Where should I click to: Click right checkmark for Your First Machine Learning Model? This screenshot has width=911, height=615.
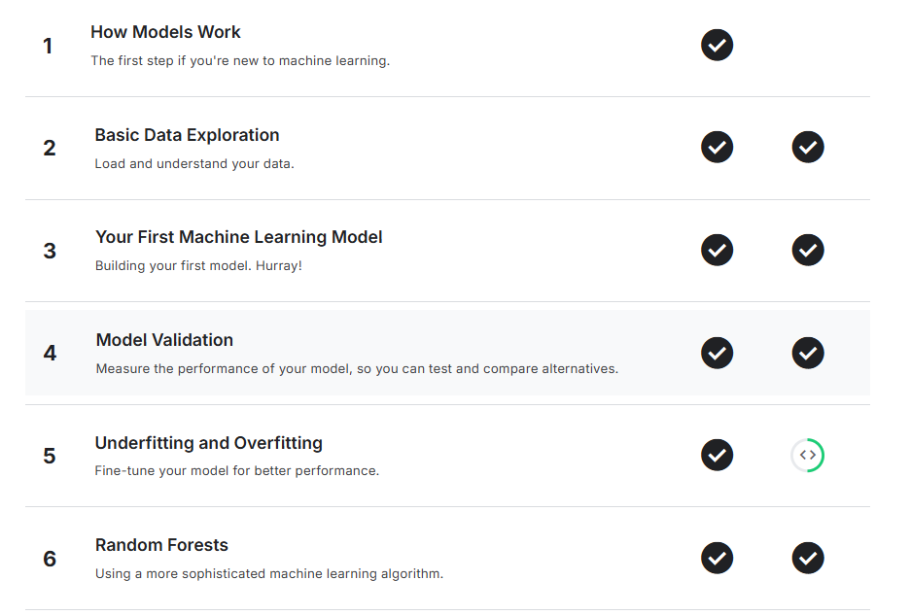(808, 250)
